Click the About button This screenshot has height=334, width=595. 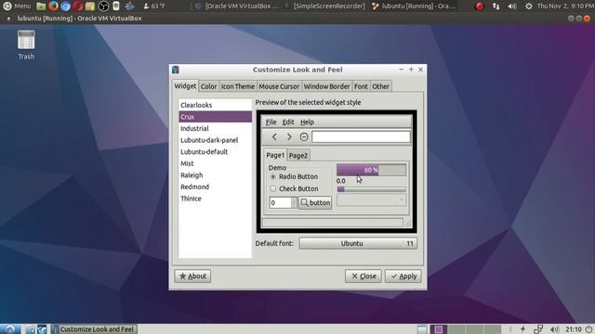tap(192, 276)
